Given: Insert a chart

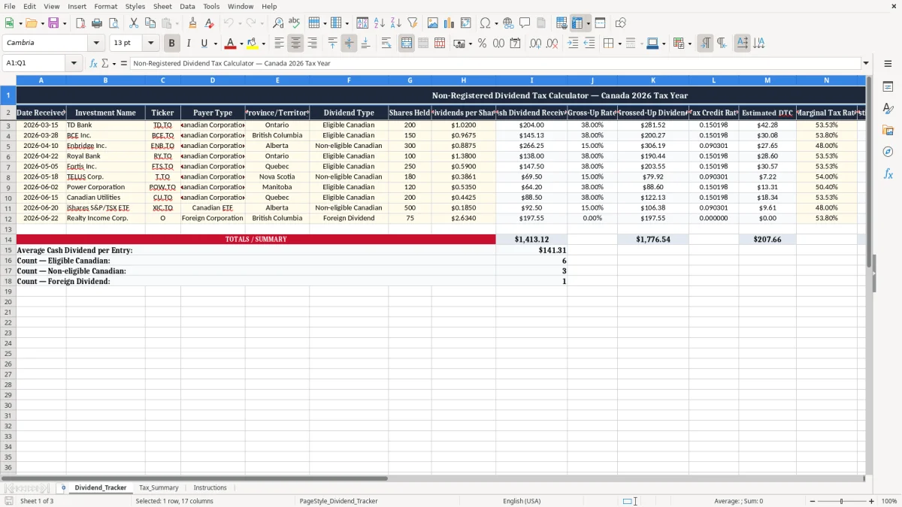Looking at the screenshot, I should 449,23.
